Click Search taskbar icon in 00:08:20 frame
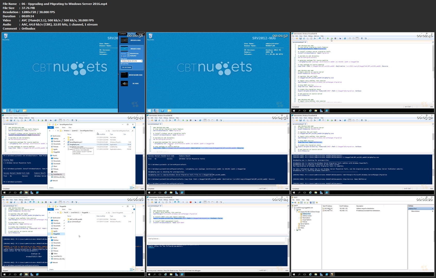 (299, 274)
